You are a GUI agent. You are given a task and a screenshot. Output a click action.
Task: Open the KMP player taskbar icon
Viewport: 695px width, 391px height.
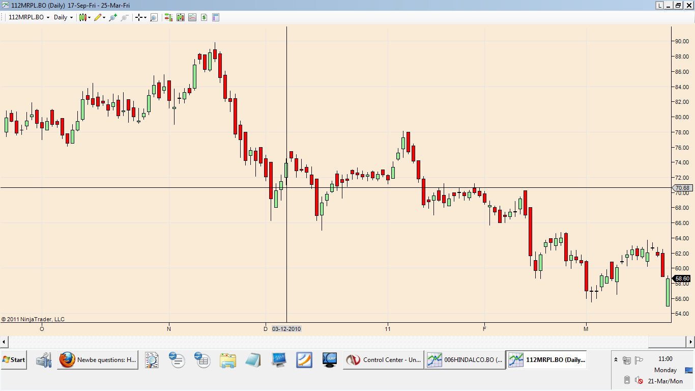click(x=330, y=360)
